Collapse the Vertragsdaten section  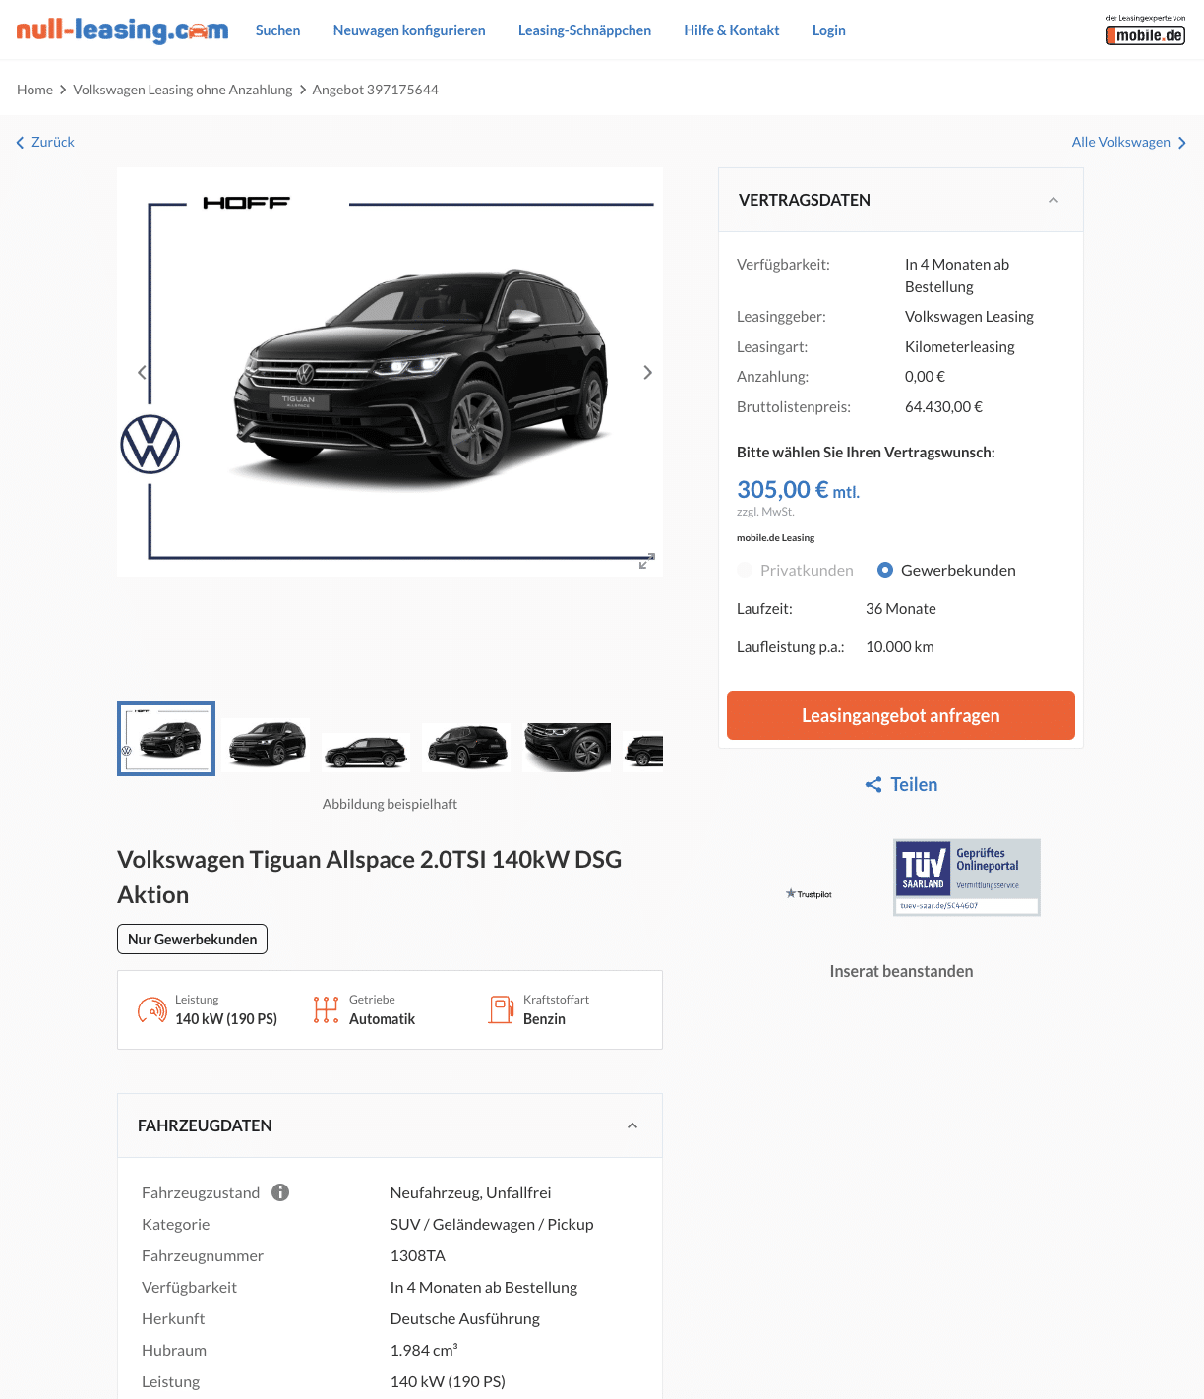coord(1053,200)
